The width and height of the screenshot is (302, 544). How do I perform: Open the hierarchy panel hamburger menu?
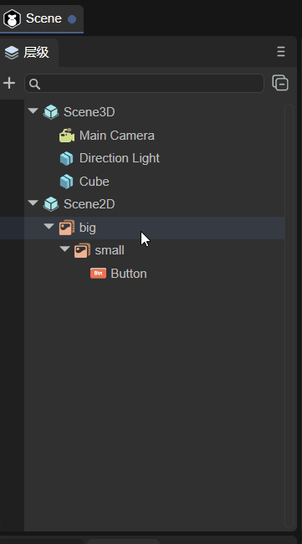pyautogui.click(x=281, y=52)
